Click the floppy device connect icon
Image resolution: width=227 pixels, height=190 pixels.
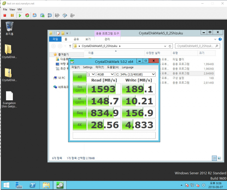coord(57,15)
